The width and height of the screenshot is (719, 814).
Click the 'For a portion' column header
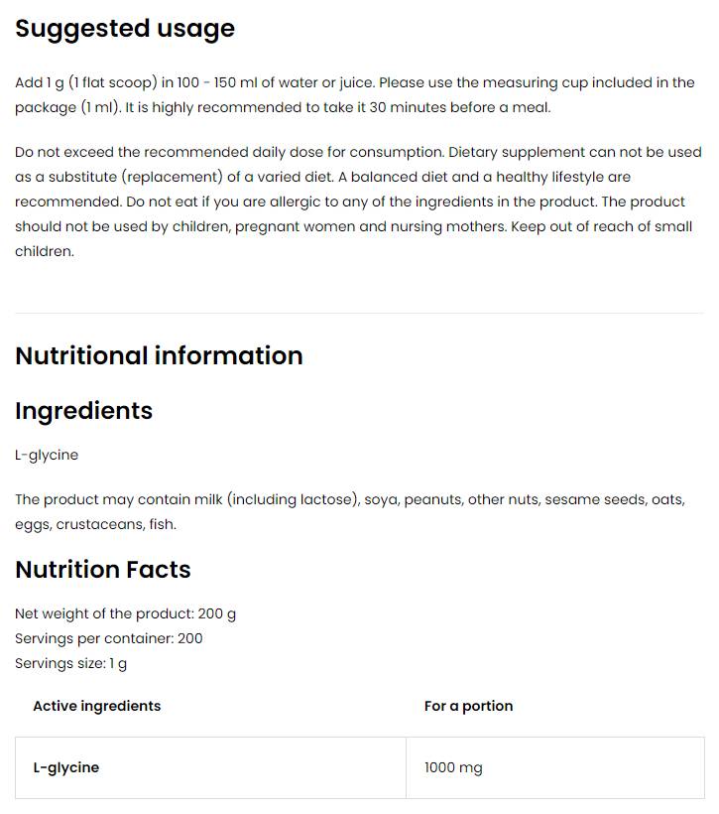(468, 706)
